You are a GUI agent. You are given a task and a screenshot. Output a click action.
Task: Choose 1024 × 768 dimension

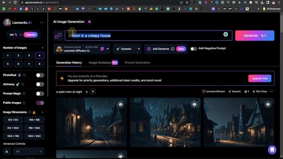click(x=13, y=136)
